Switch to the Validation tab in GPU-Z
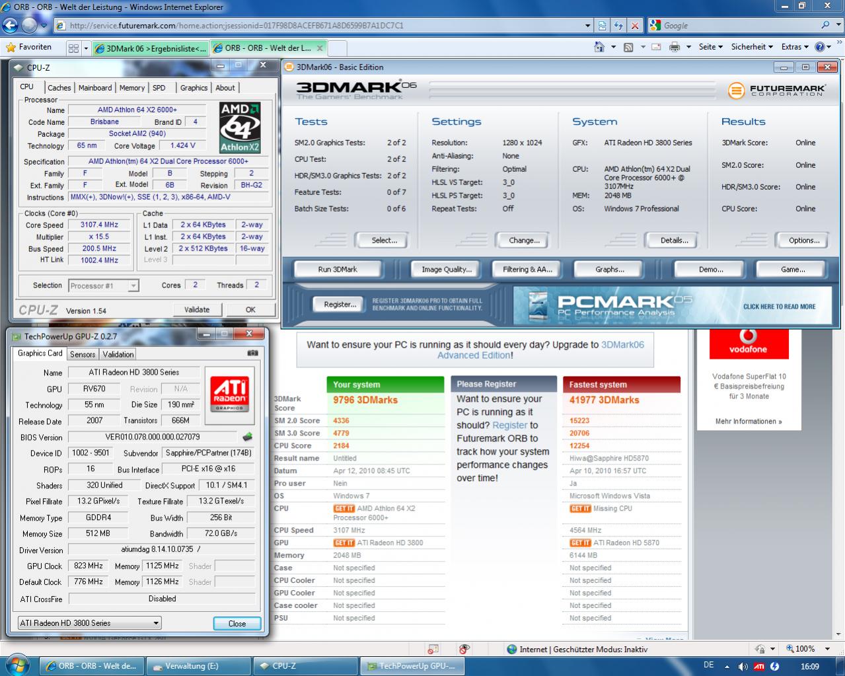The width and height of the screenshot is (845, 676). pos(118,354)
